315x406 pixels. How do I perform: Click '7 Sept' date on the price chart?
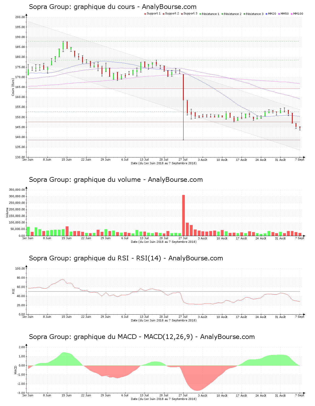click(300, 160)
